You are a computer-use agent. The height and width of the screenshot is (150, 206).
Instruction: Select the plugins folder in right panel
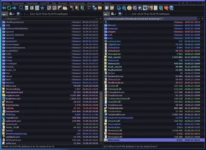click(x=154, y=31)
